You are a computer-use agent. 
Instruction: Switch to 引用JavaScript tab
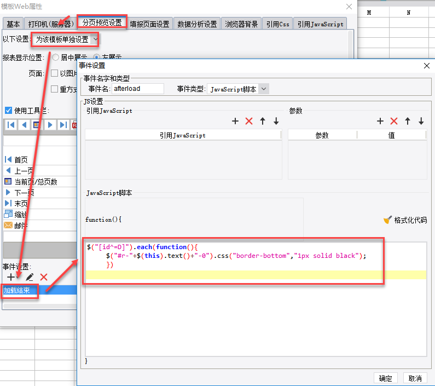tap(320, 24)
